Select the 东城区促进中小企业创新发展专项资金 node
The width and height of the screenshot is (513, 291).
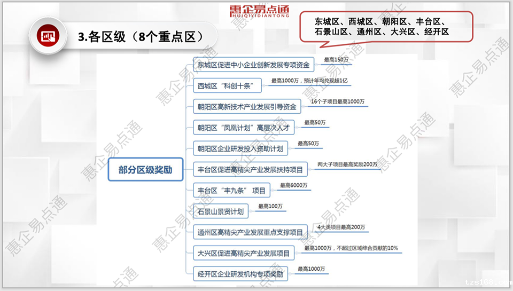coord(253,65)
